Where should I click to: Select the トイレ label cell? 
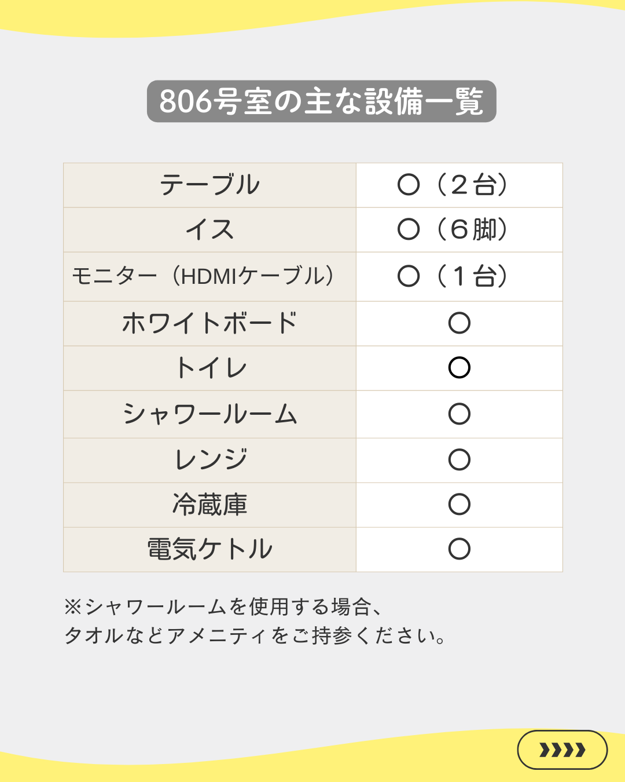click(211, 368)
